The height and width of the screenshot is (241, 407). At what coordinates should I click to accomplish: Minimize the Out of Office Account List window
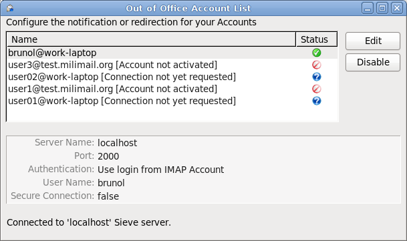(368, 8)
